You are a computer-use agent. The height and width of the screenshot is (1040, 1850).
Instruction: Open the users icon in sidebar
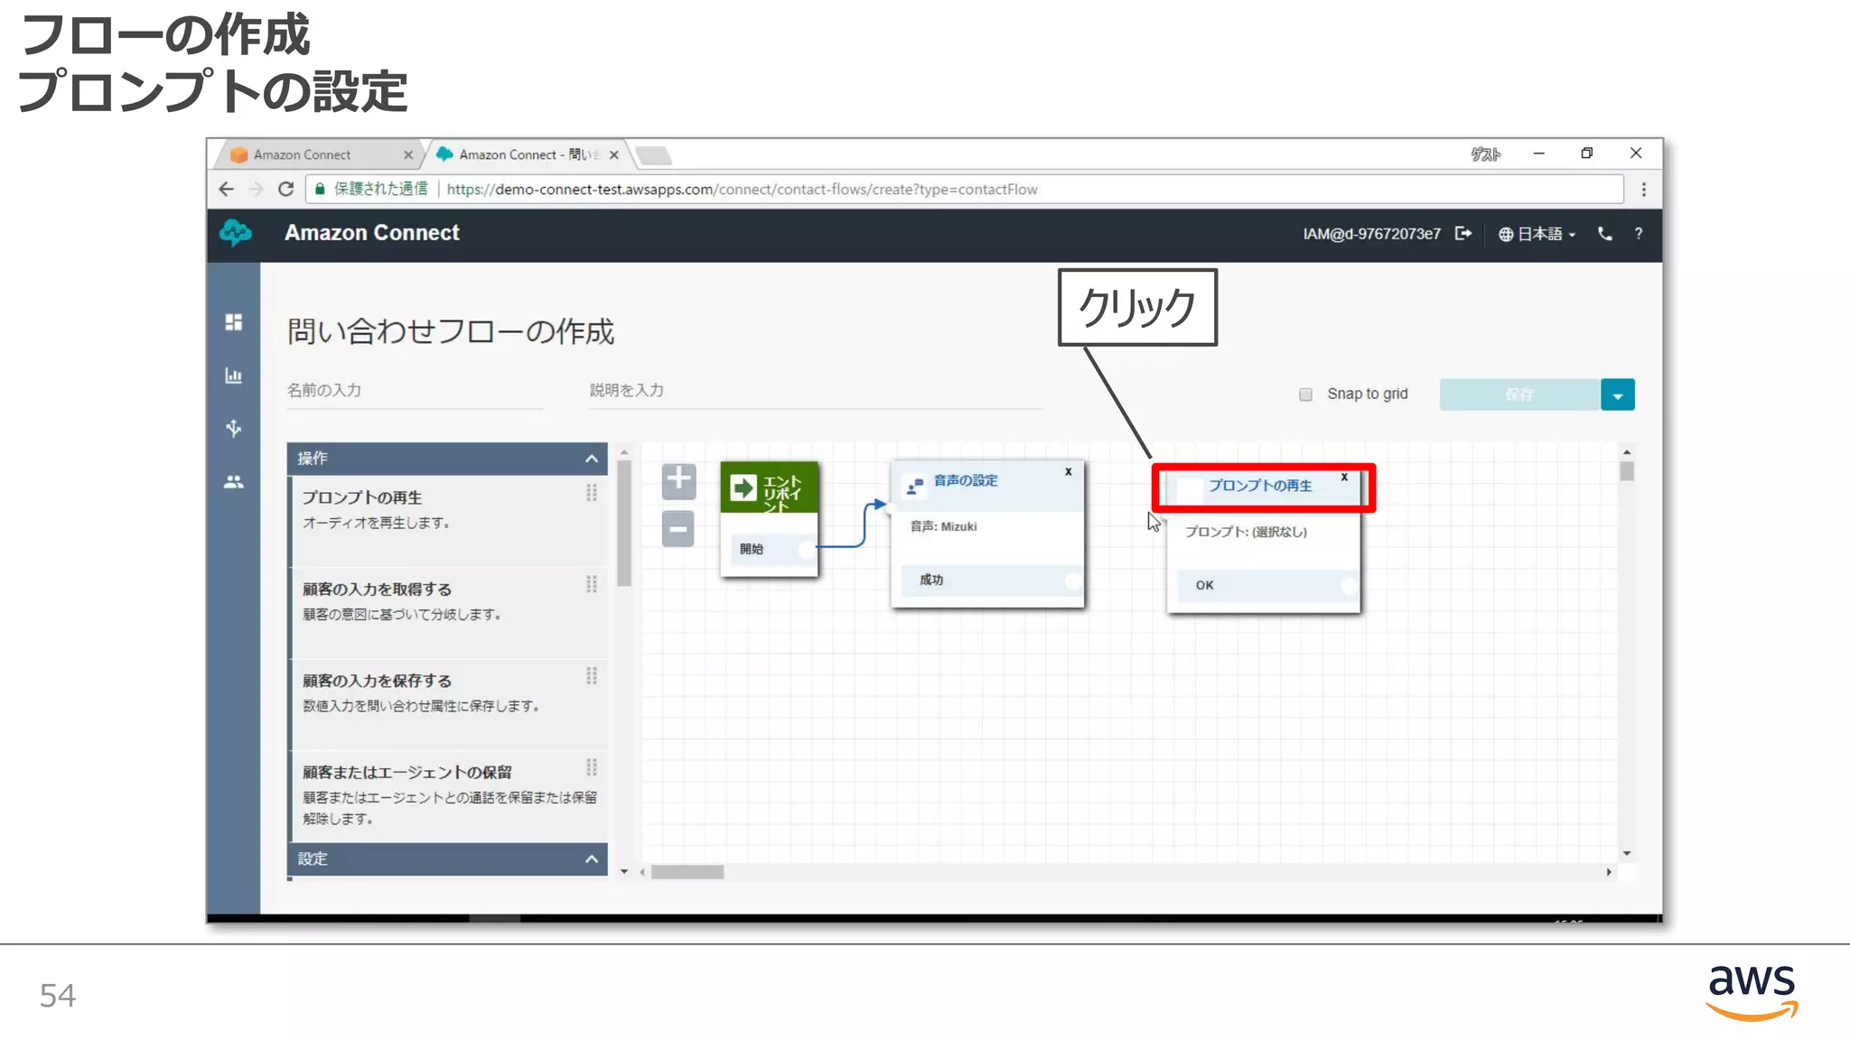point(233,482)
